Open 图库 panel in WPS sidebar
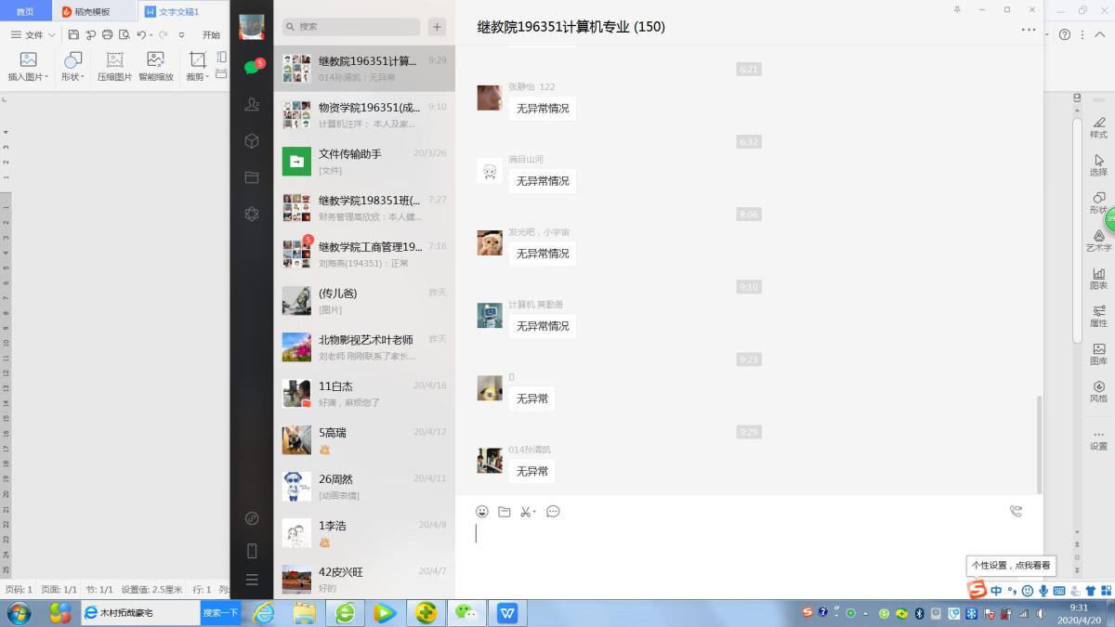The height and width of the screenshot is (627, 1115). pyautogui.click(x=1098, y=353)
